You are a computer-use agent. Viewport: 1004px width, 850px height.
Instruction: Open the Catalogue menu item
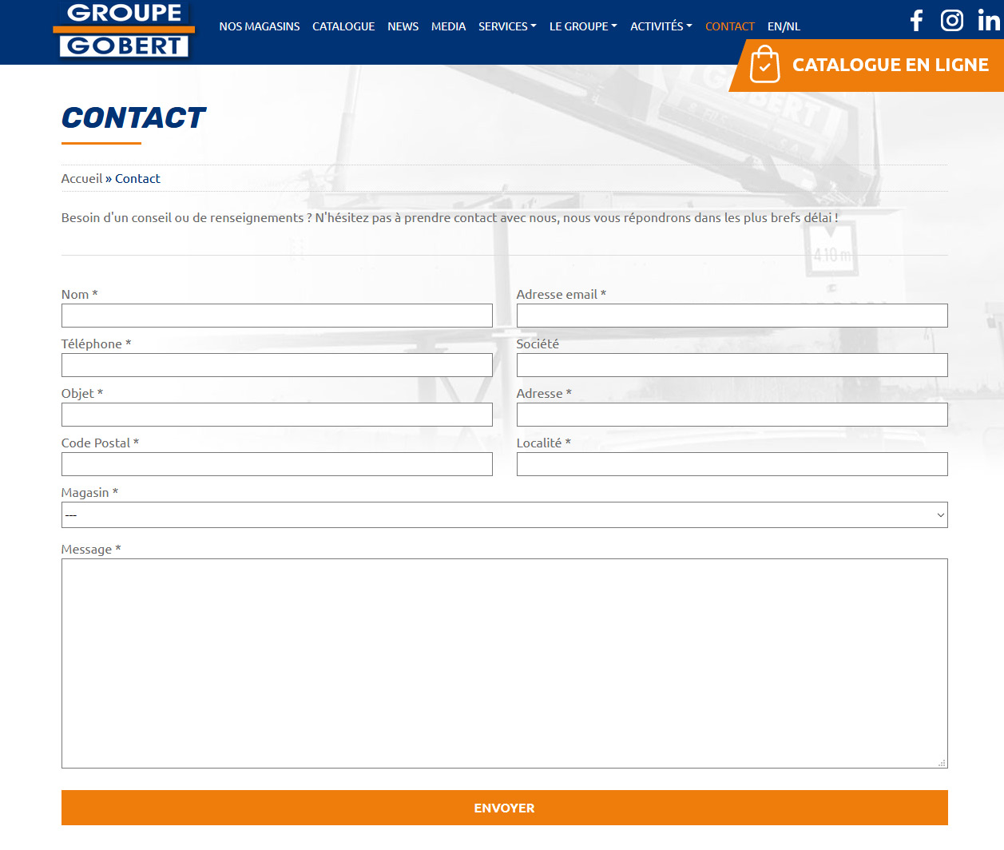point(343,26)
